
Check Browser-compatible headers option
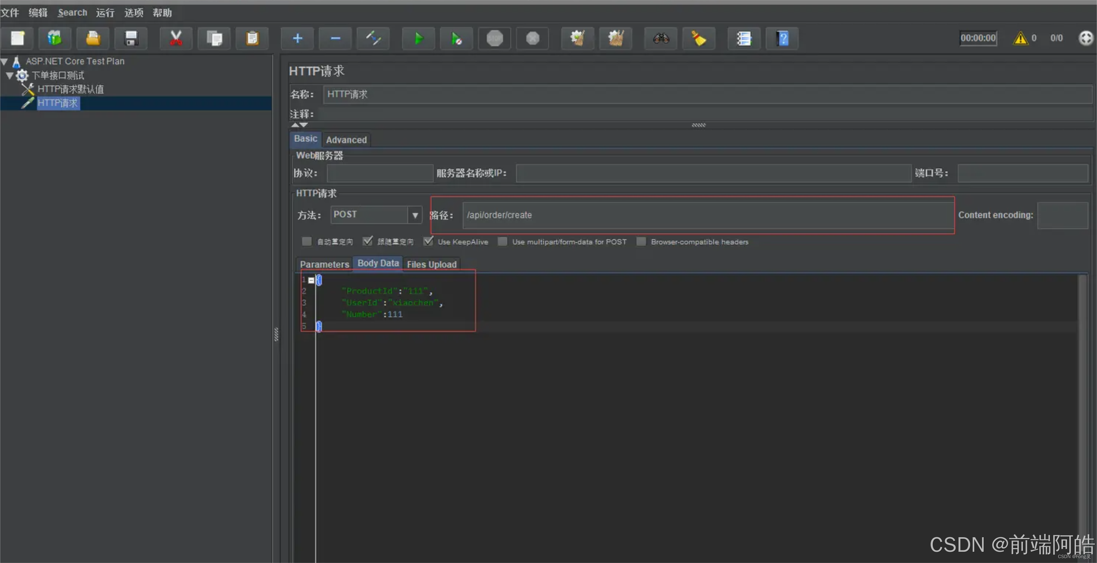click(641, 242)
